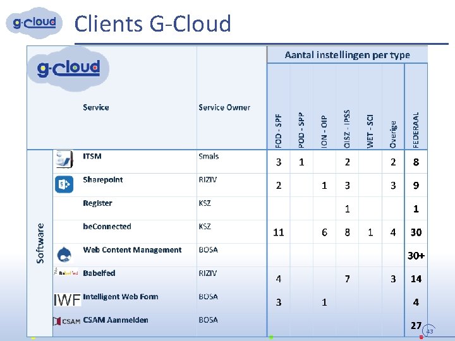Click the ION - OIP column header

point(324,132)
